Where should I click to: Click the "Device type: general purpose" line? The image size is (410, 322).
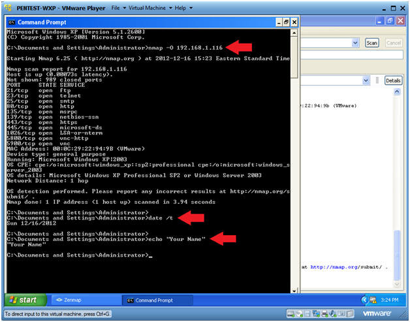[x=56, y=154]
